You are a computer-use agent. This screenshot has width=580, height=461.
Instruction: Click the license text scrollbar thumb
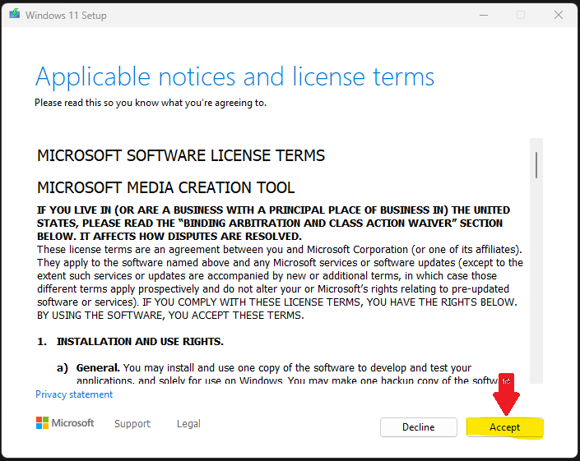(x=536, y=165)
